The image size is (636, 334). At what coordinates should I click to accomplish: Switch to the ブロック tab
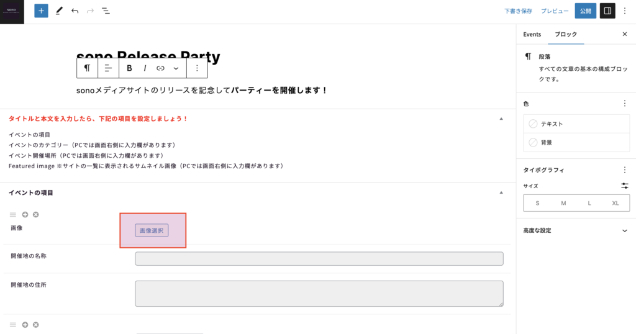pos(566,34)
